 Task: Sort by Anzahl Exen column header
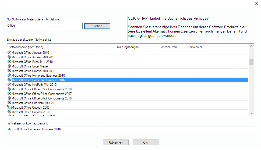tap(169, 47)
